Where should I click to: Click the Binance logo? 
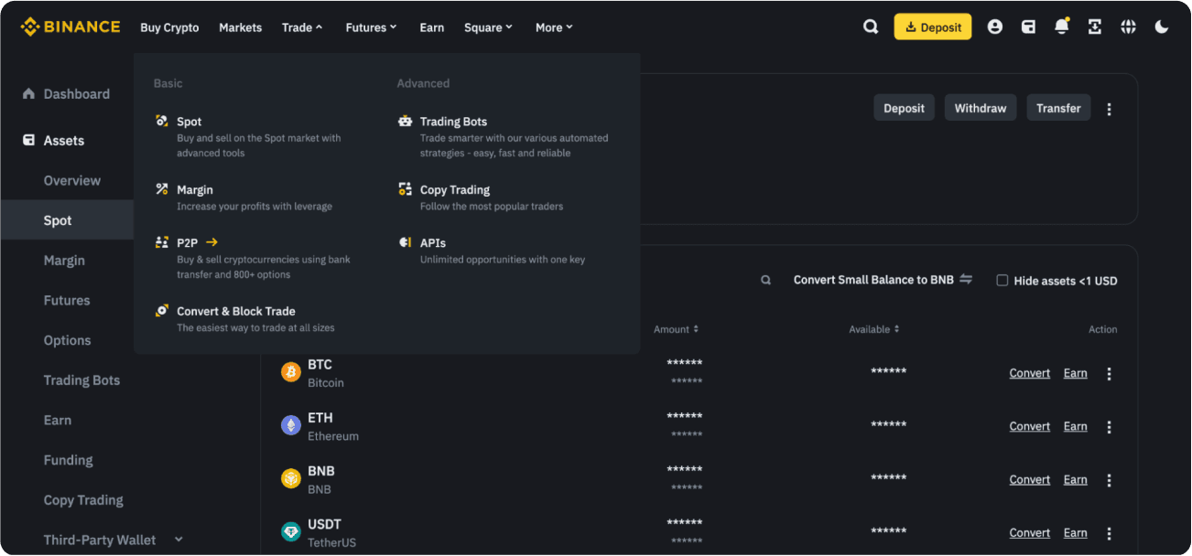click(70, 27)
